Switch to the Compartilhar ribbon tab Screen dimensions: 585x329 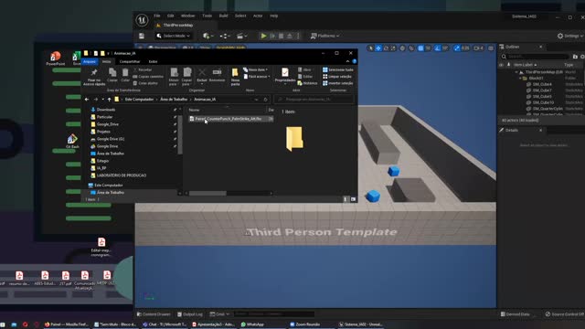130,61
